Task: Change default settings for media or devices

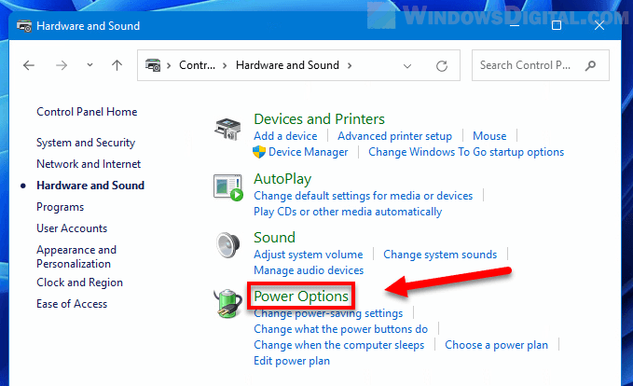Action: 363,196
